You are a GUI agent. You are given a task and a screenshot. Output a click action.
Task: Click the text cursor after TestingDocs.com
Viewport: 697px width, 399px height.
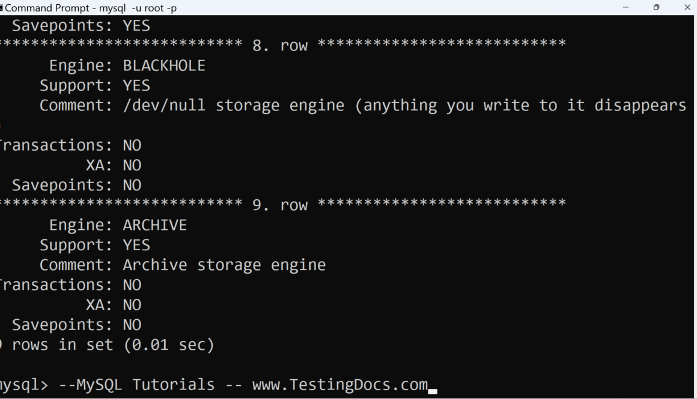click(433, 390)
